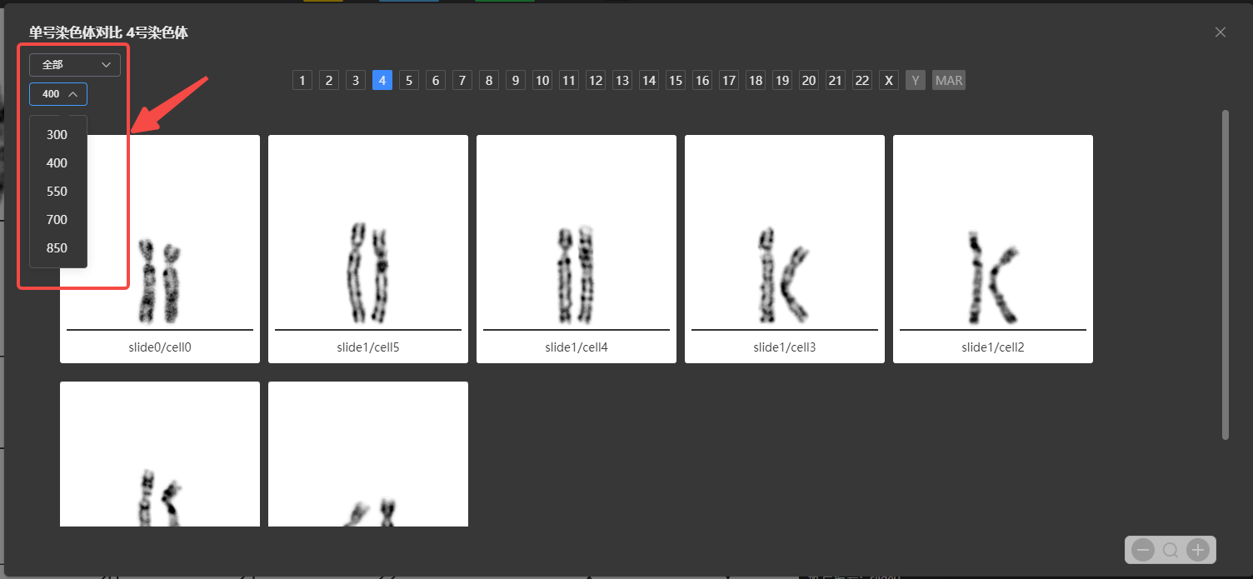
Task: Select 300 from the resolution list
Action: (57, 135)
